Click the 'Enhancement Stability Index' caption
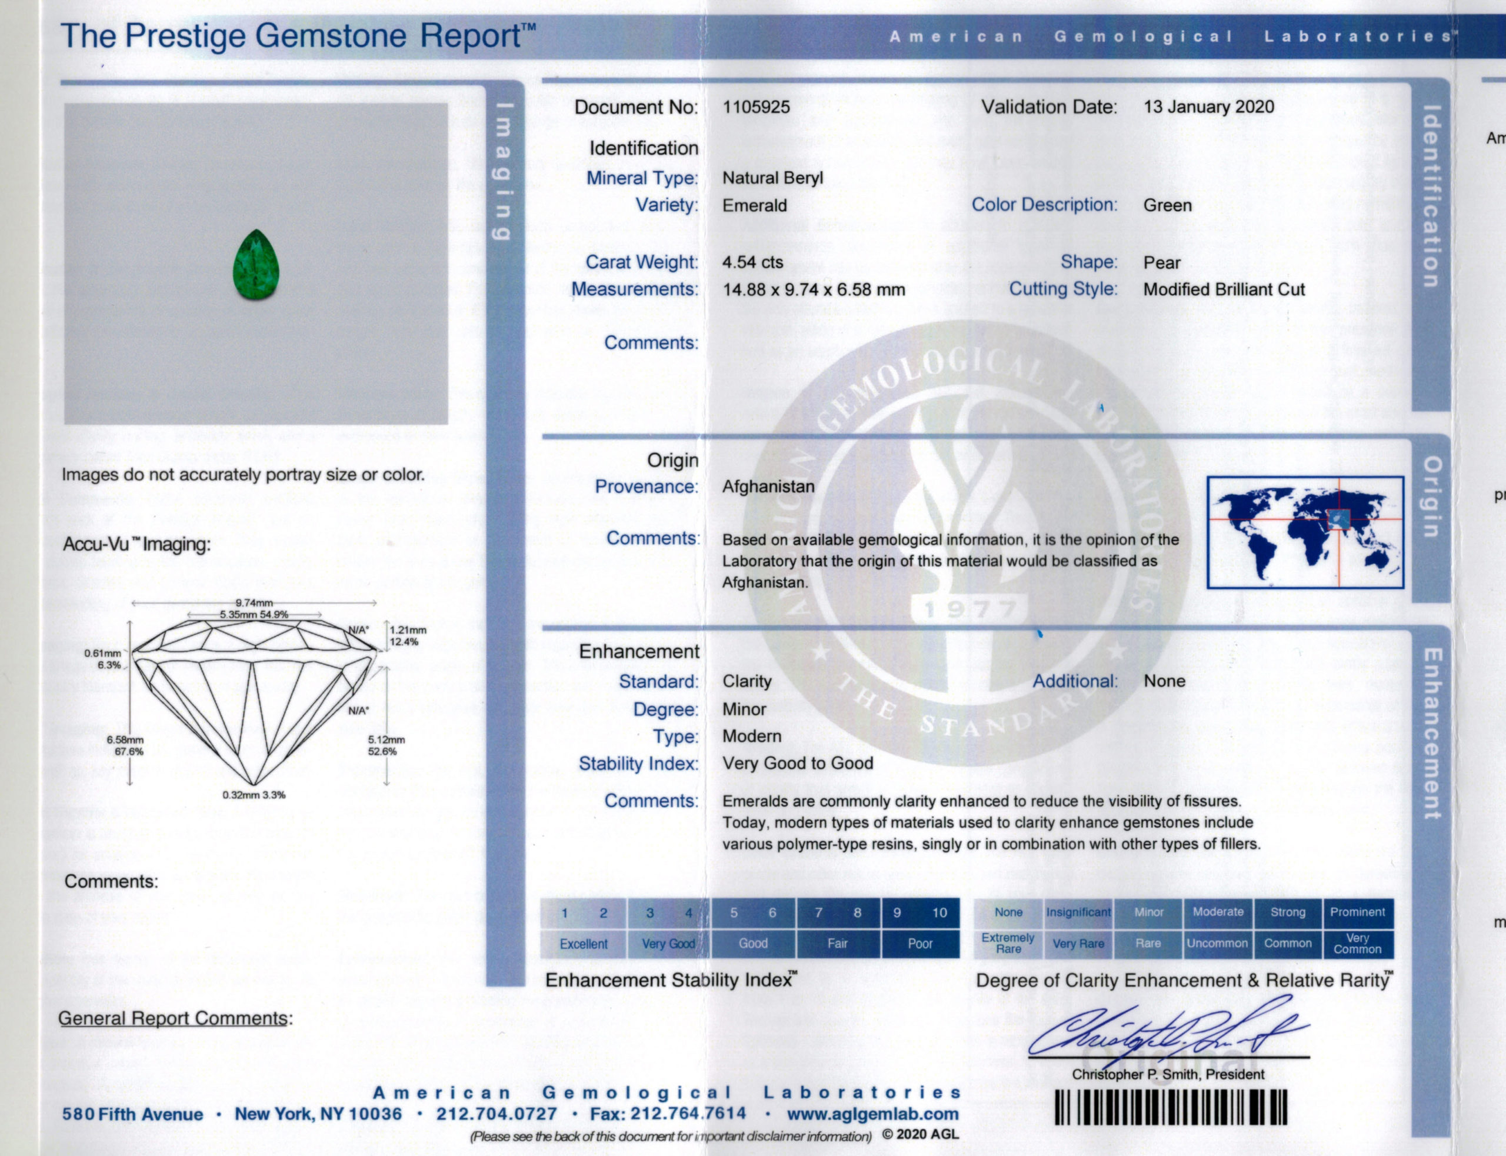 point(671,980)
